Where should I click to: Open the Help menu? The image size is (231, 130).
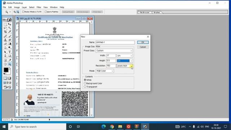coord(62,7)
